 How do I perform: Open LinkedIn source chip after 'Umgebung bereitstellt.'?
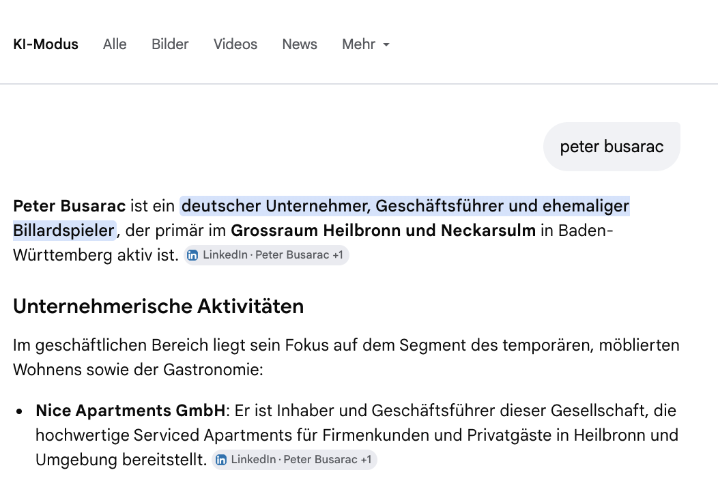point(294,460)
